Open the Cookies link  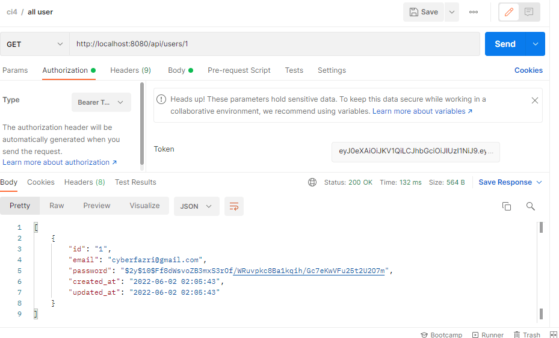528,70
